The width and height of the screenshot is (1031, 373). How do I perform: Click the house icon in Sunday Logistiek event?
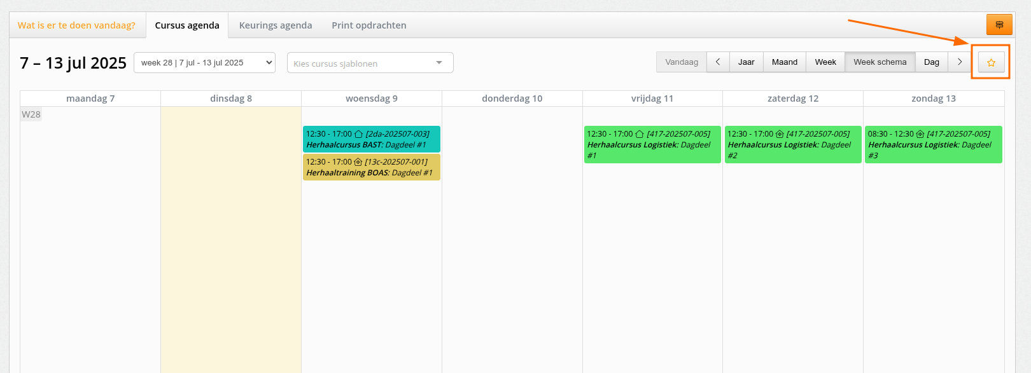coord(920,134)
